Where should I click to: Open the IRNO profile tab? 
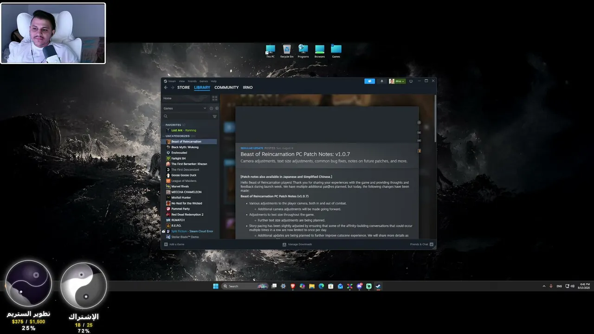click(x=248, y=87)
